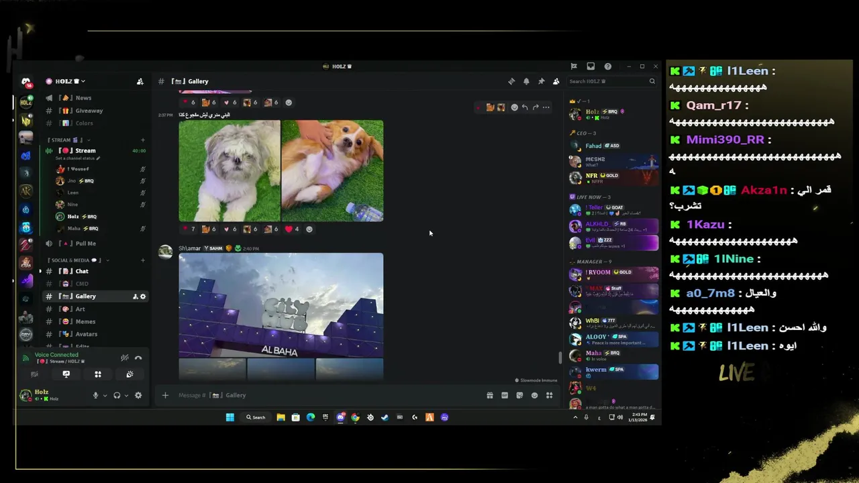Screen dimensions: 859x483
Task: Focus the Search HOLZ field
Action: 612,81
